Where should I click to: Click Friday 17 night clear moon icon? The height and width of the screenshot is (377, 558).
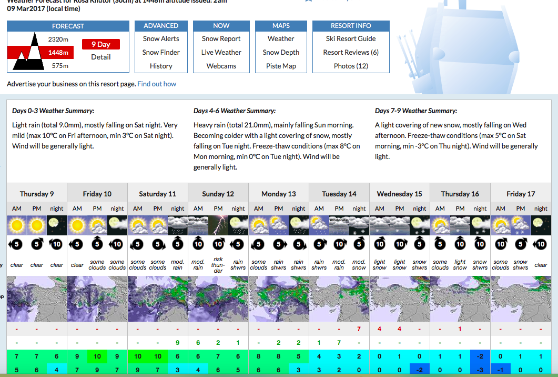(x=541, y=225)
